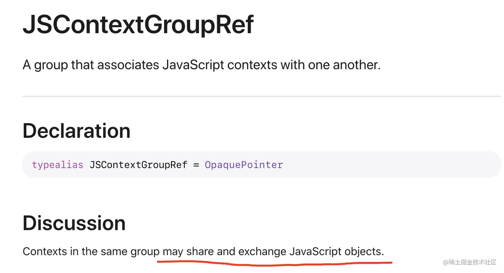Image resolution: width=504 pixels, height=273 pixels.
Task: Click the Discussion section heading
Action: (74, 223)
